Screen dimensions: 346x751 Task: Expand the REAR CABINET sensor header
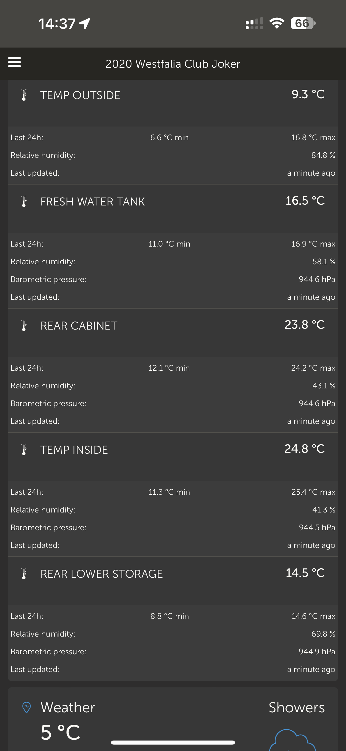[x=173, y=333]
